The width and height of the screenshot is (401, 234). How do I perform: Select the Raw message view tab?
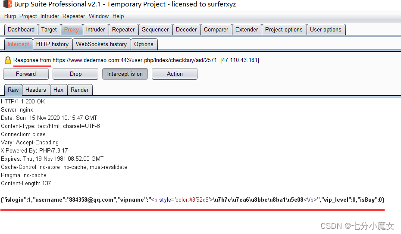tap(13, 90)
